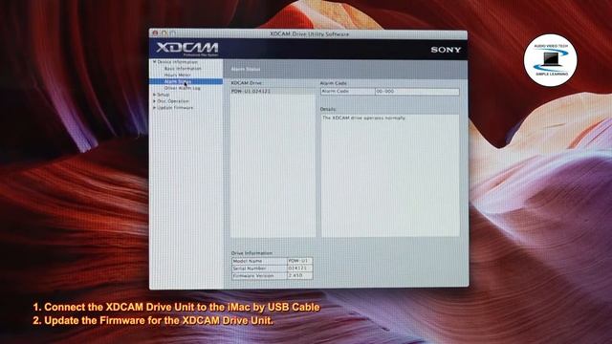
Task: Select drive PDW-U1 024121 in list
Action: pos(273,92)
